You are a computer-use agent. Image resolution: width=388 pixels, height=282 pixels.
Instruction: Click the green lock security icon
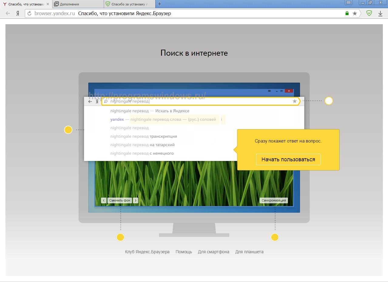[x=347, y=14]
